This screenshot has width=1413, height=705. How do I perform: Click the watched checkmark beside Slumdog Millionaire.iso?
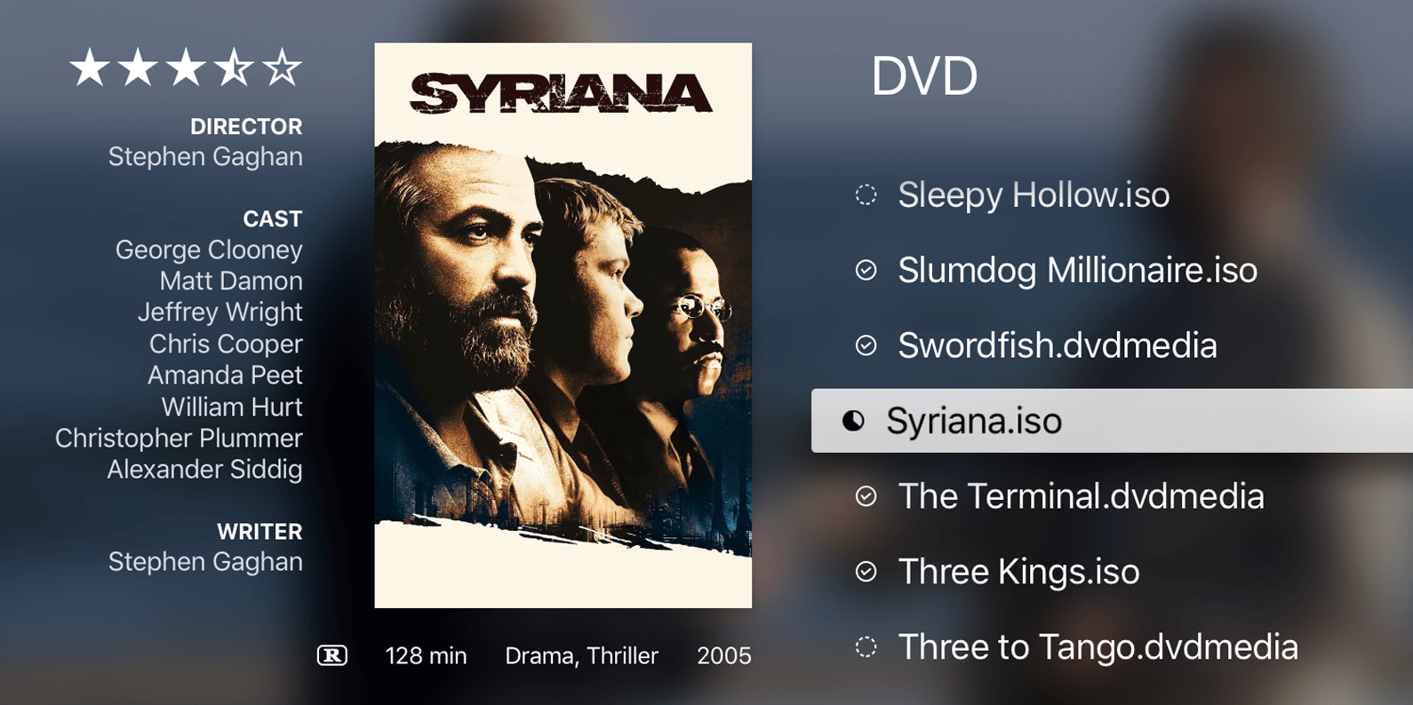[866, 270]
